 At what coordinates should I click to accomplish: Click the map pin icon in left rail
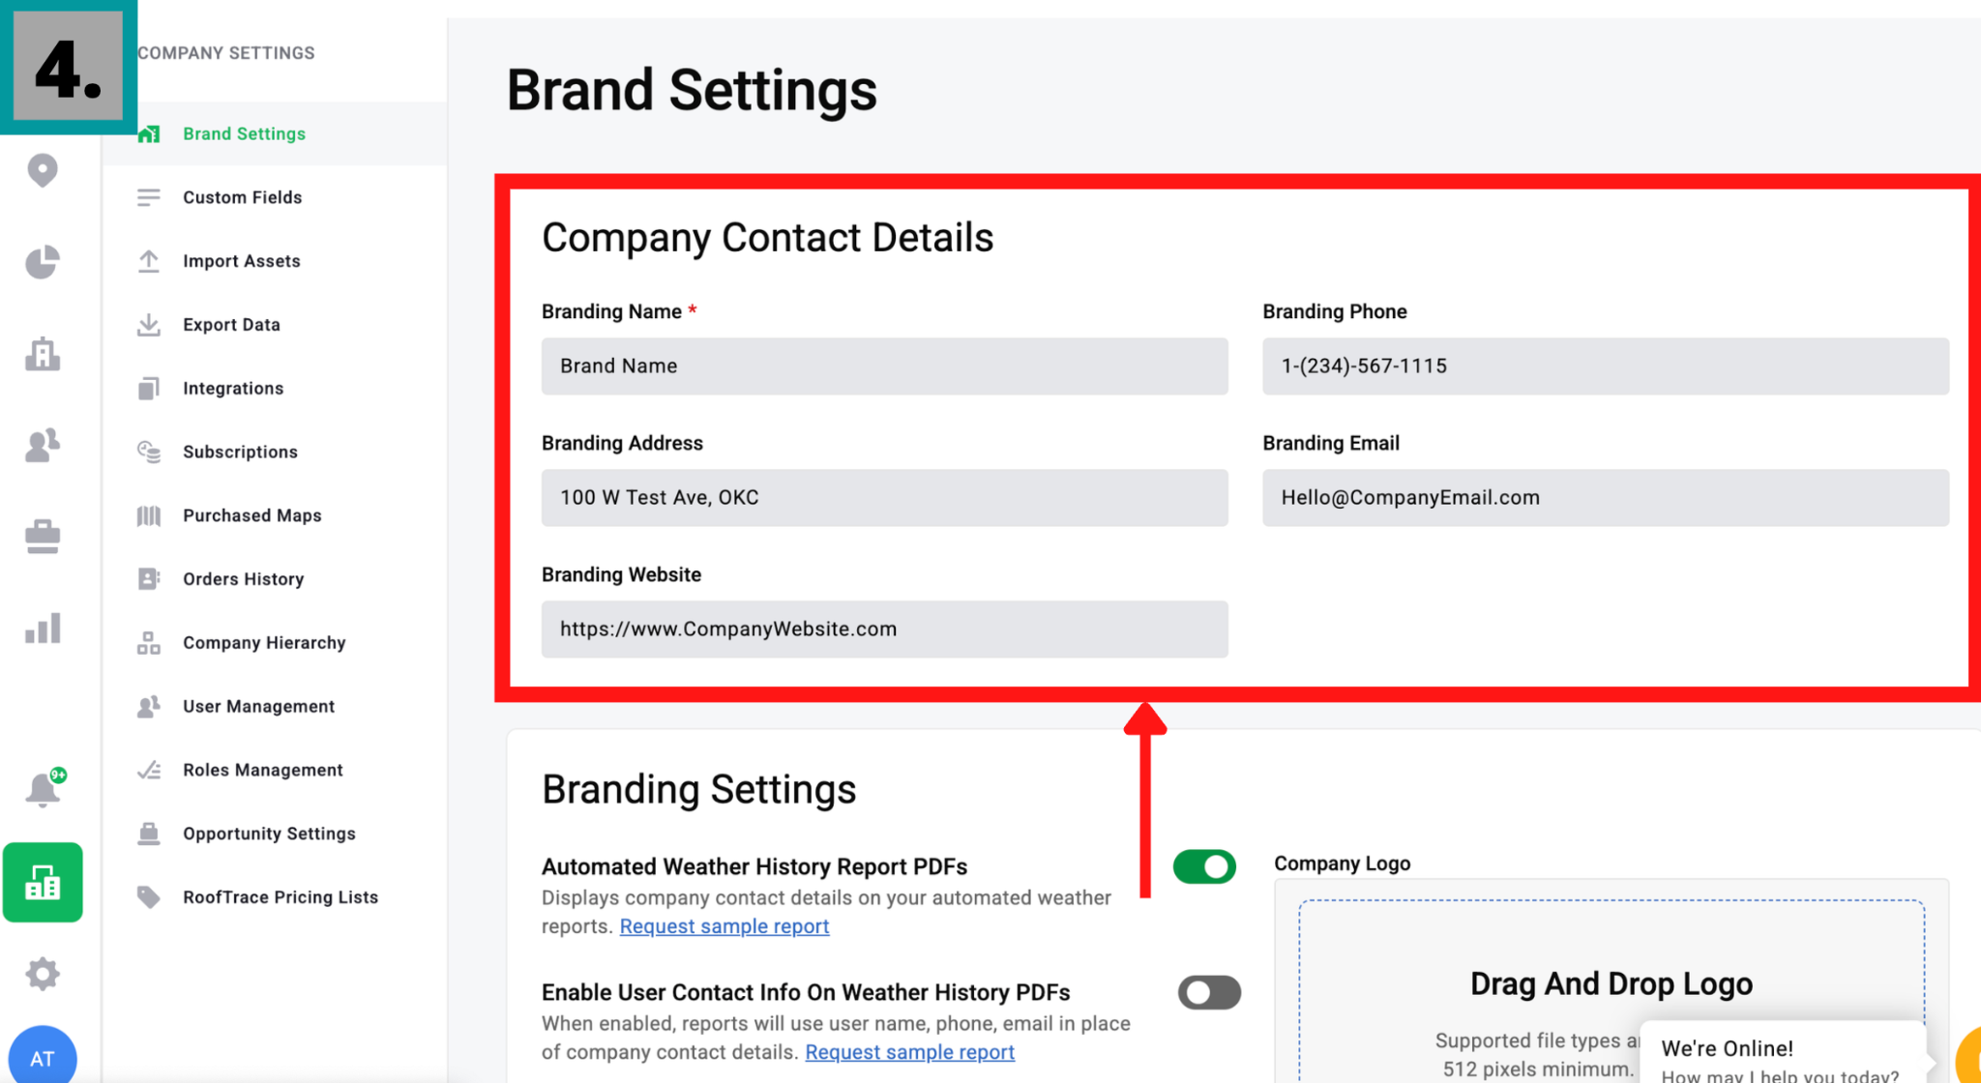(x=43, y=170)
